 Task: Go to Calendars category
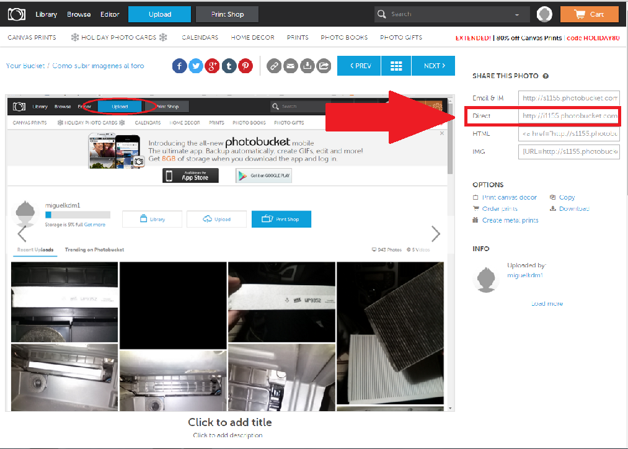pyautogui.click(x=200, y=38)
